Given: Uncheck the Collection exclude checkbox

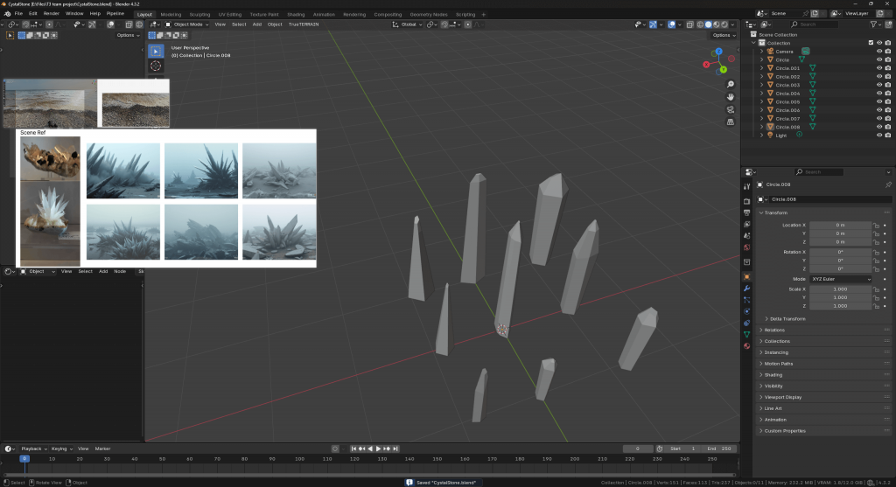Looking at the screenshot, I should tap(871, 43).
